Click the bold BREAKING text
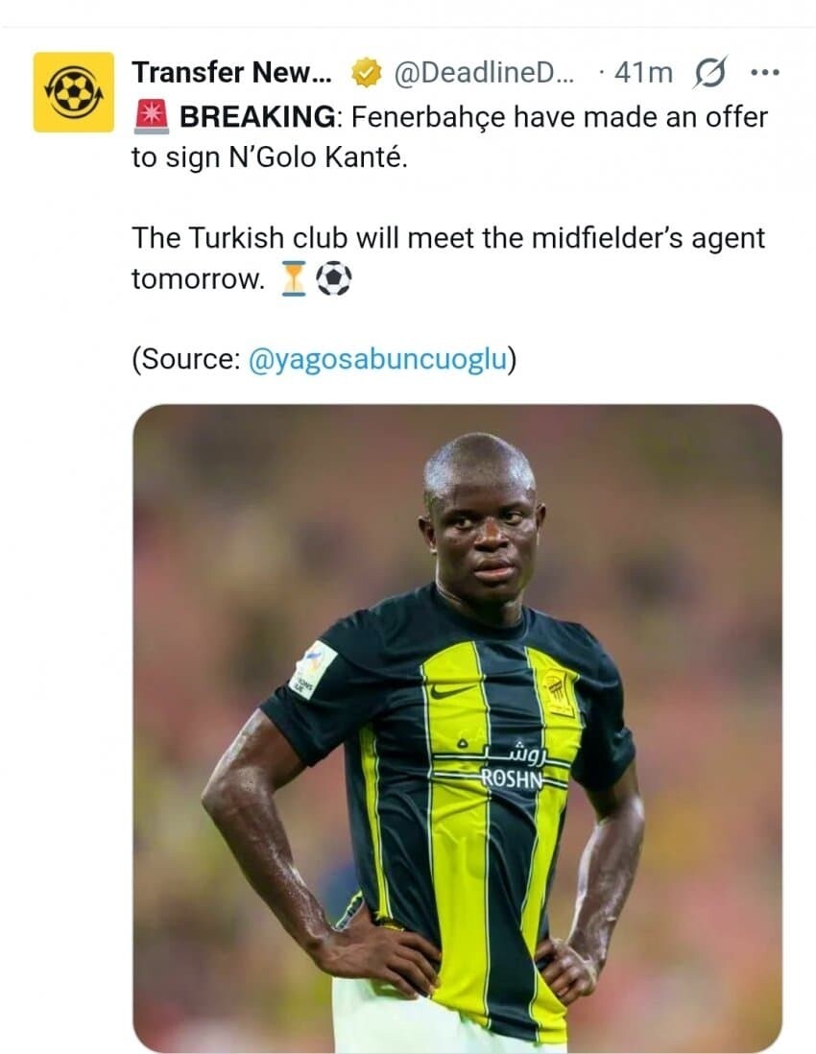The height and width of the screenshot is (1054, 816). pyautogui.click(x=257, y=117)
